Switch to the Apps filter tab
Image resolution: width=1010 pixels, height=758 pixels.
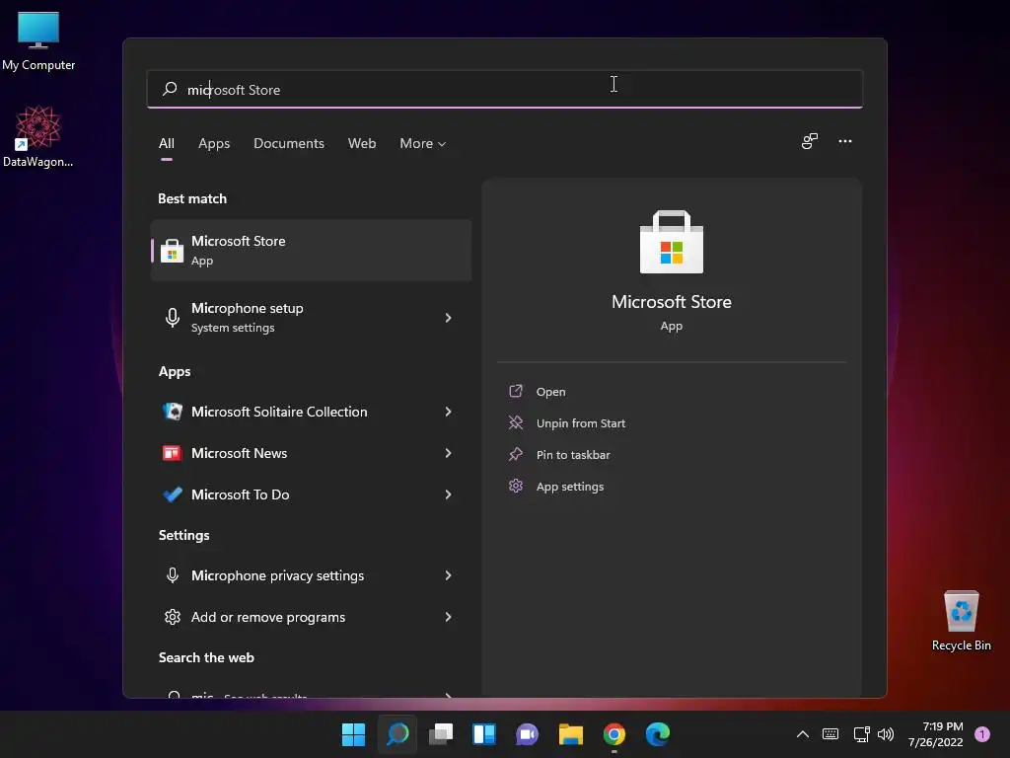coord(214,143)
